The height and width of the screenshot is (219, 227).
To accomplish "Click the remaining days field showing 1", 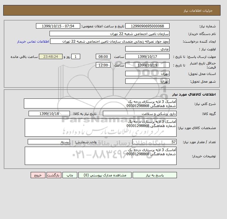I will [75, 57].
